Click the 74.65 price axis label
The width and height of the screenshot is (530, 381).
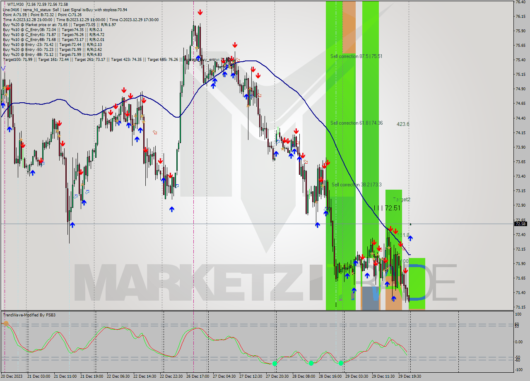(x=520, y=104)
